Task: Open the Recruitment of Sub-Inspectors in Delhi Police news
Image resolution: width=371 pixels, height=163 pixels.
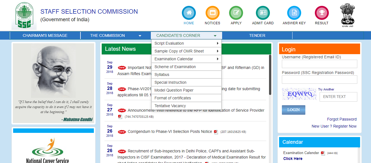Action: [x=192, y=157]
